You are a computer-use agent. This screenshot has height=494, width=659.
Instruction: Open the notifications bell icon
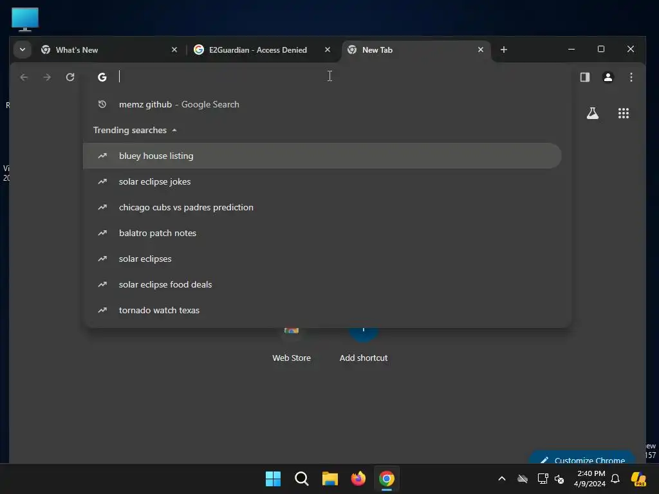pos(615,479)
